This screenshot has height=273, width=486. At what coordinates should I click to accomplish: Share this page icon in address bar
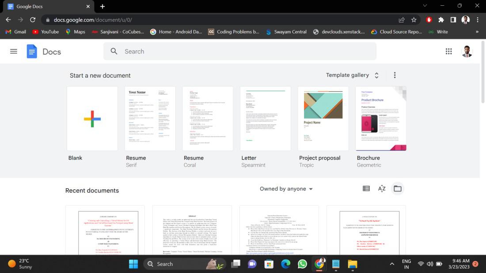(402, 20)
